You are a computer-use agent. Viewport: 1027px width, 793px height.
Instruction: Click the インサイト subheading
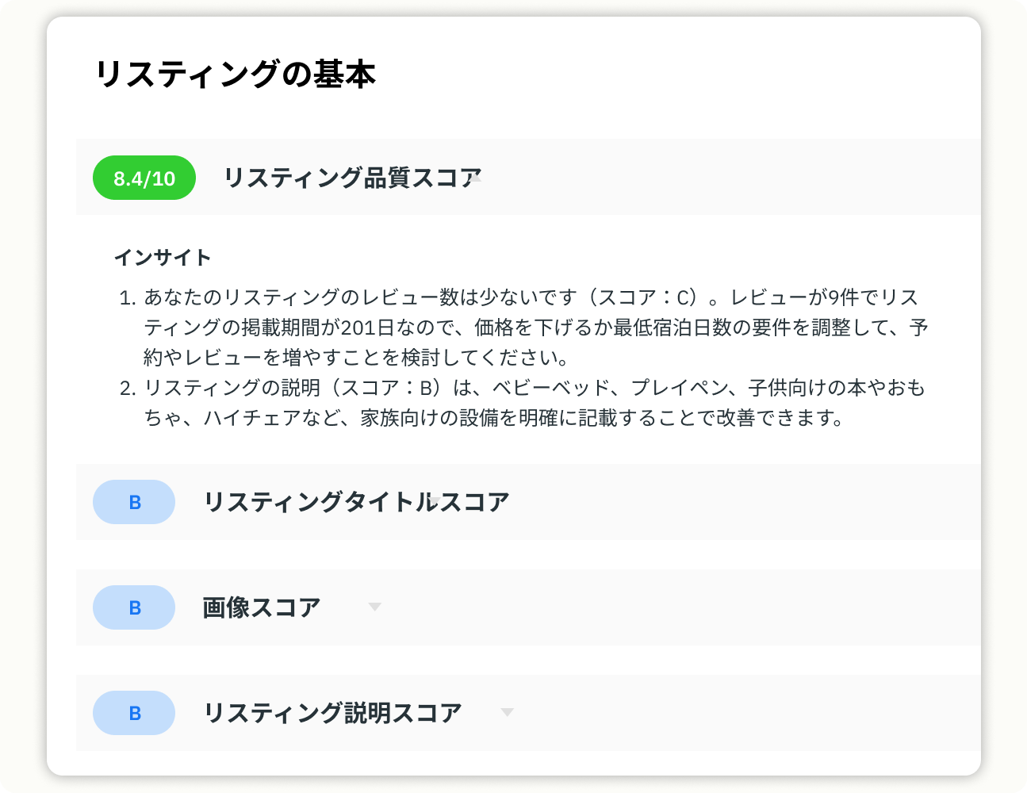tap(163, 258)
